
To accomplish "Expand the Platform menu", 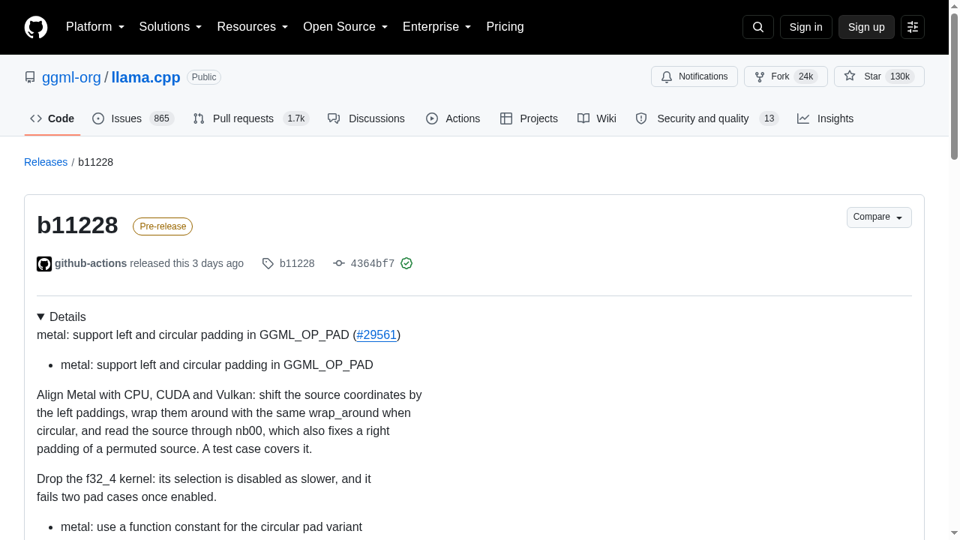I will point(95,27).
